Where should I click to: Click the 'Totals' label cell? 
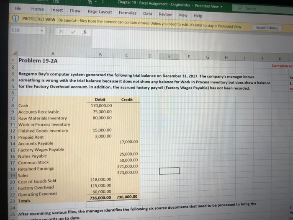click(x=24, y=201)
